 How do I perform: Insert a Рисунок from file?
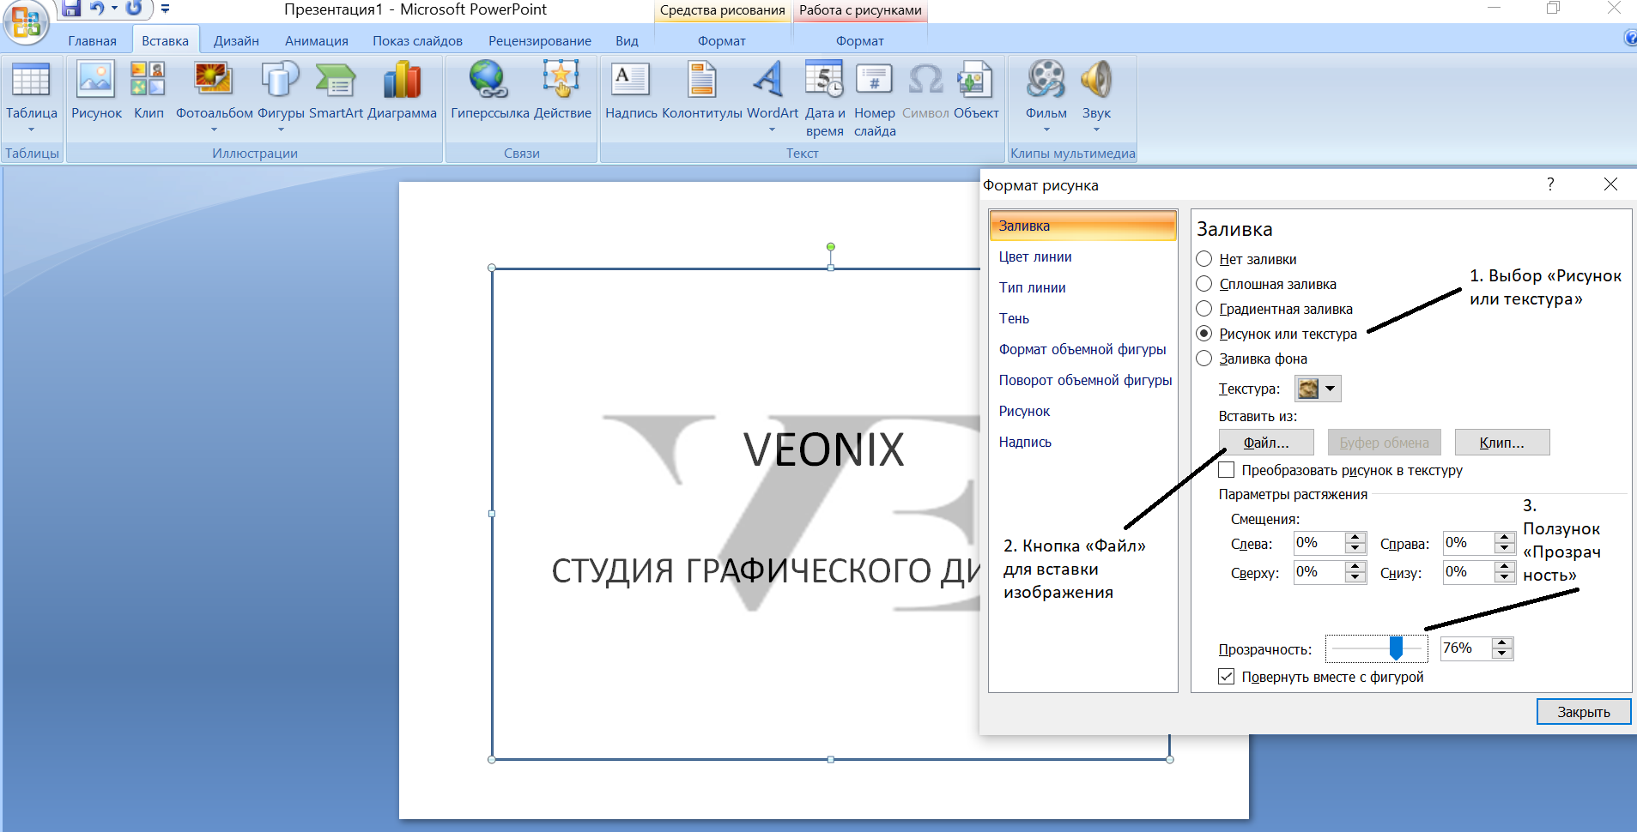pyautogui.click(x=96, y=91)
